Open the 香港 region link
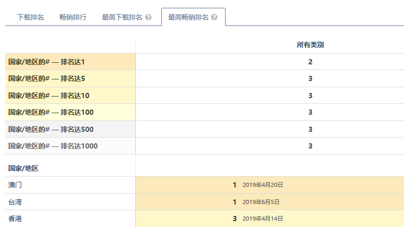The height and width of the screenshot is (230, 404). click(15, 219)
